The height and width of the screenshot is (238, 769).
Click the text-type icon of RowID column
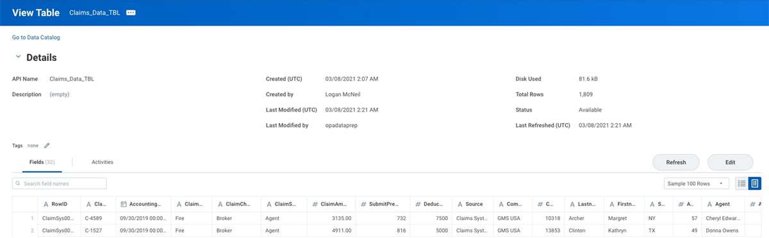click(45, 204)
